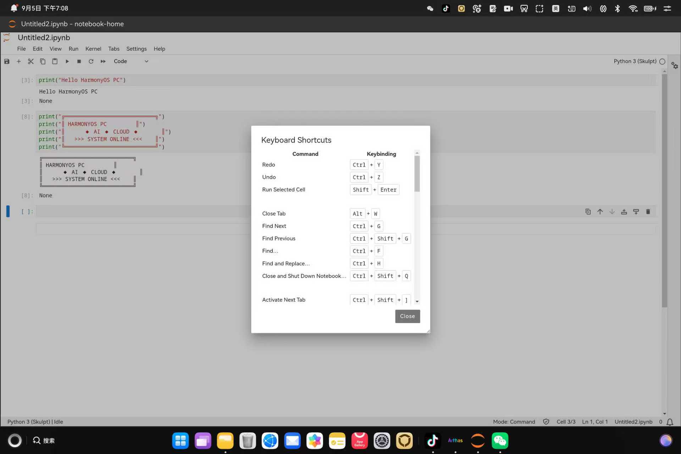Click Untitled2.ipynb in the status bar

coord(633,422)
